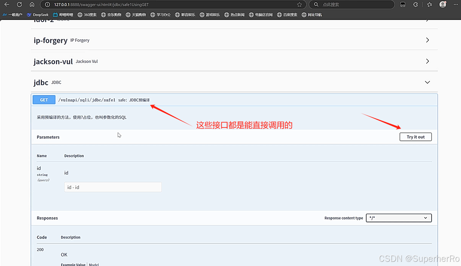This screenshot has height=266, width=461.
Task: Open the 网址导航 bookmark
Action: (x=312, y=15)
